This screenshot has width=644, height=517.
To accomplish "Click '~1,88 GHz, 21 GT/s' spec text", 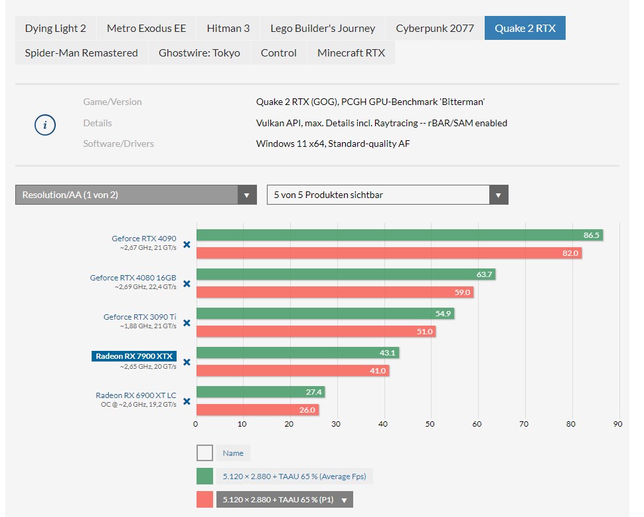I will (x=148, y=326).
